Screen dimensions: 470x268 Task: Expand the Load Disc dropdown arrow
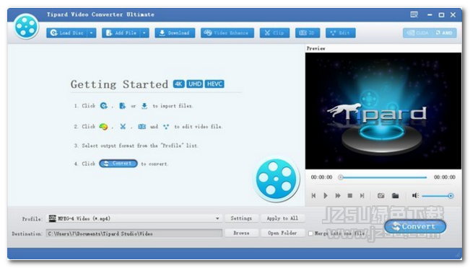tap(92, 33)
